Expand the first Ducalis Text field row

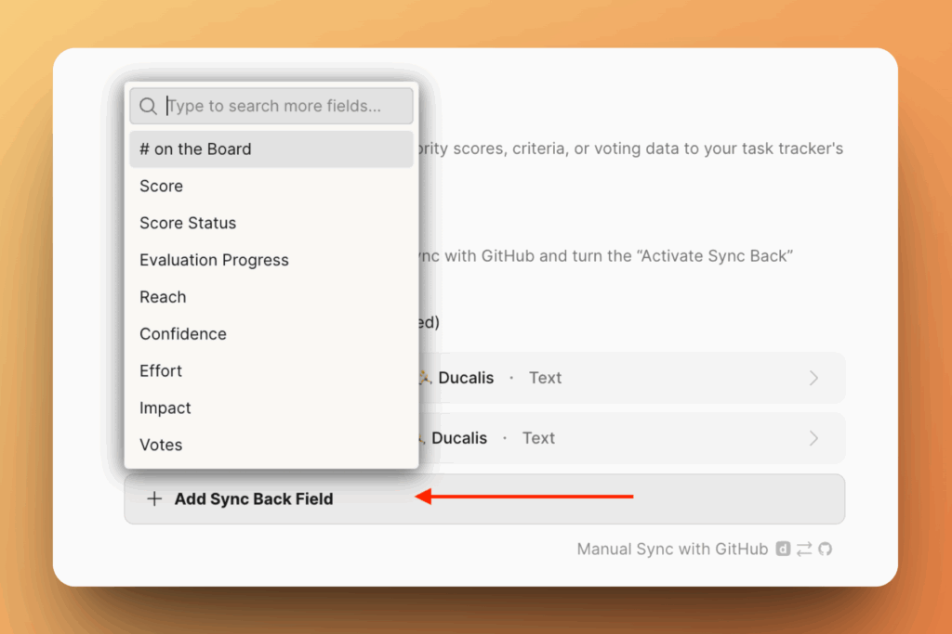814,378
